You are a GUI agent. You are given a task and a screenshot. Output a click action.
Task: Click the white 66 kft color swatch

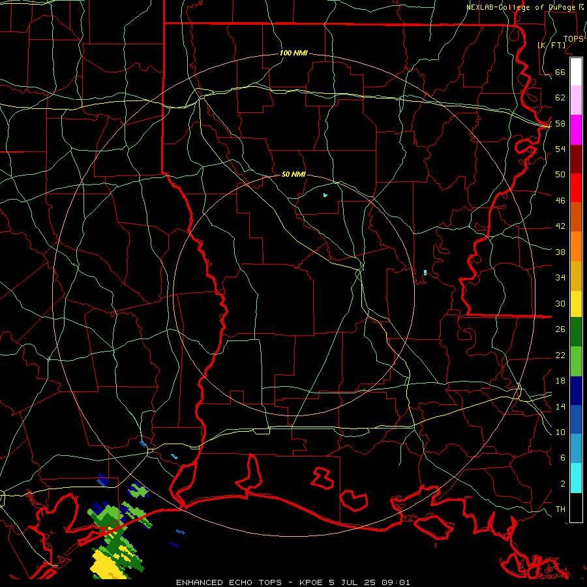click(x=576, y=72)
